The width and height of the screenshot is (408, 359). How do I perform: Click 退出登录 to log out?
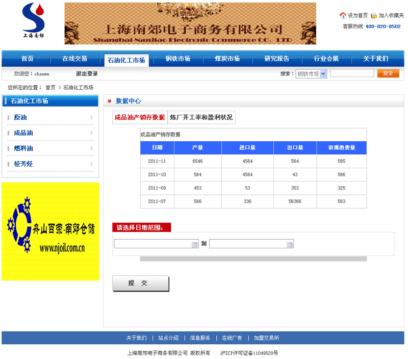[x=87, y=73]
